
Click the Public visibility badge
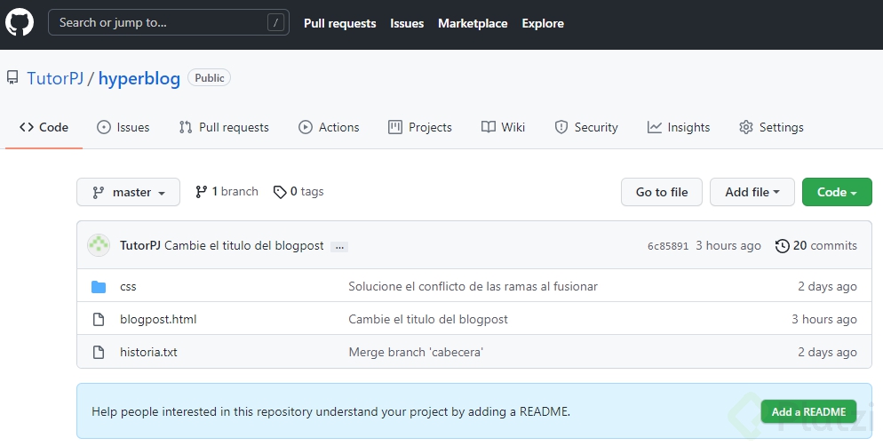210,77
